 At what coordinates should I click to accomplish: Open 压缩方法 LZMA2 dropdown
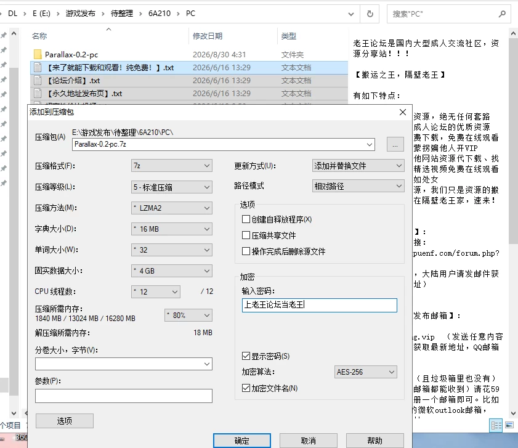point(171,208)
